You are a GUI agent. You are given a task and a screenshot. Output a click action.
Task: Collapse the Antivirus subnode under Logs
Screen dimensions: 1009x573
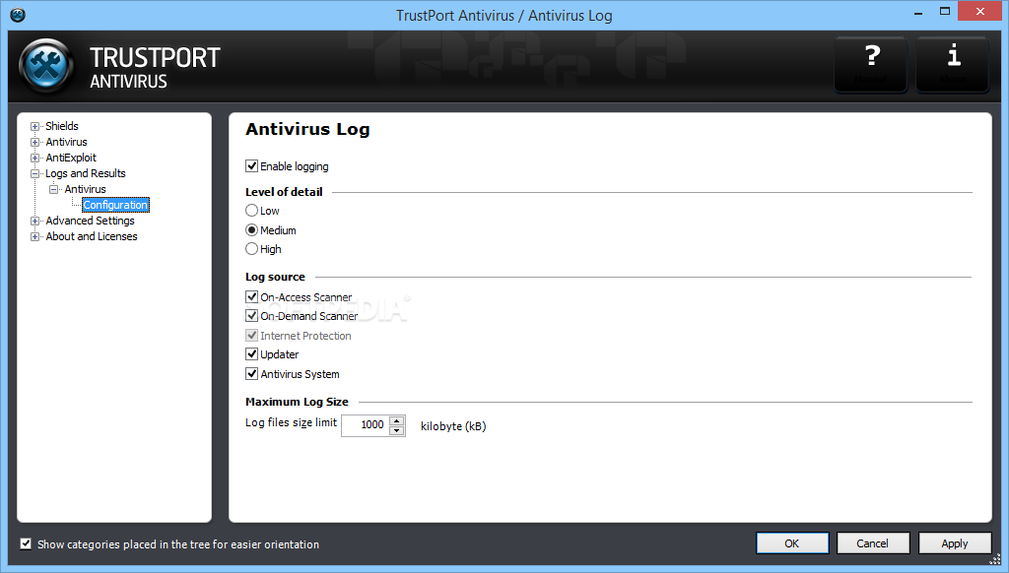[x=54, y=189]
